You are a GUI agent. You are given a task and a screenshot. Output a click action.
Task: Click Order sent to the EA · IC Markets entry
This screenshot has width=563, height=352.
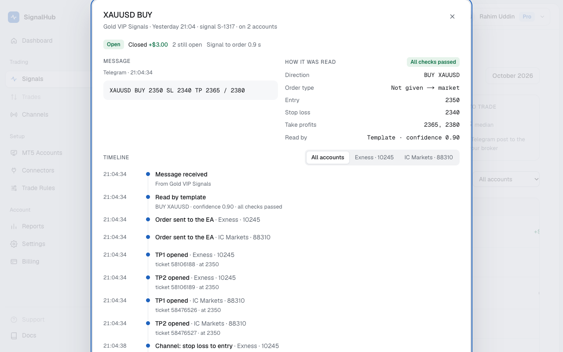tap(213, 237)
